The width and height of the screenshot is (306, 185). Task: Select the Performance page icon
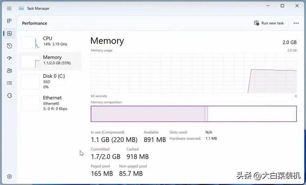9,33
